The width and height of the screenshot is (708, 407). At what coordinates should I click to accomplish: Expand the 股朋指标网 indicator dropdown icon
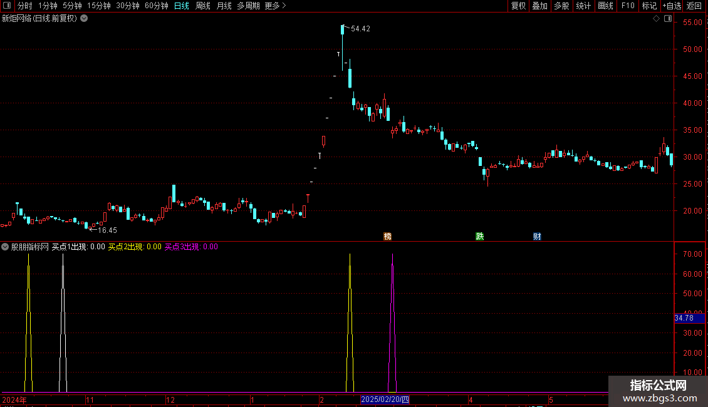coord(5,247)
